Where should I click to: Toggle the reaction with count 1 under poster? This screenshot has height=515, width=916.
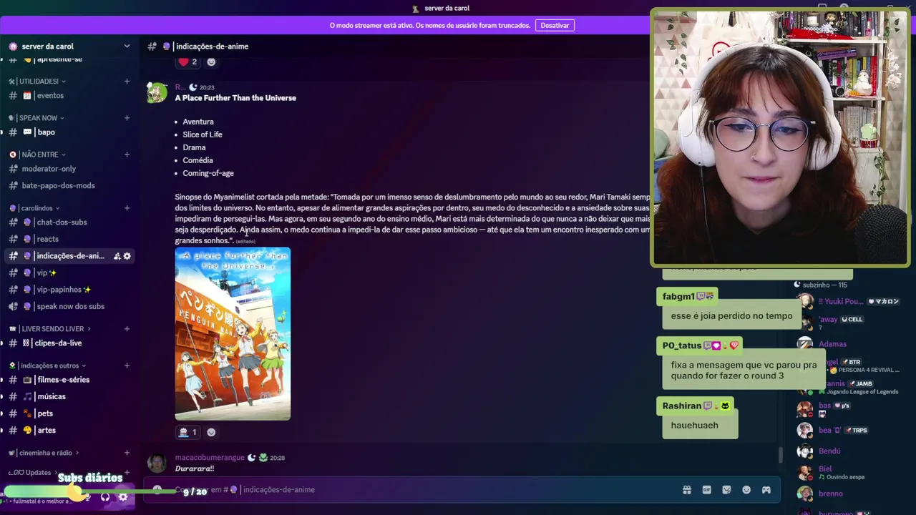point(187,432)
